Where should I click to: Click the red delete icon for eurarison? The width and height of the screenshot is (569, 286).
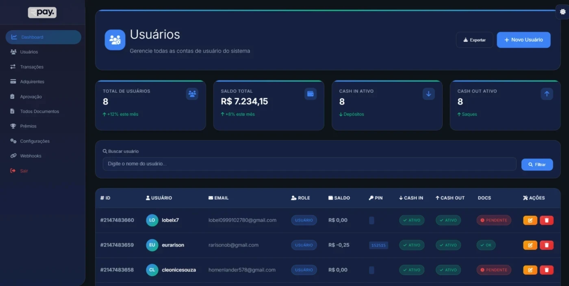click(x=547, y=245)
